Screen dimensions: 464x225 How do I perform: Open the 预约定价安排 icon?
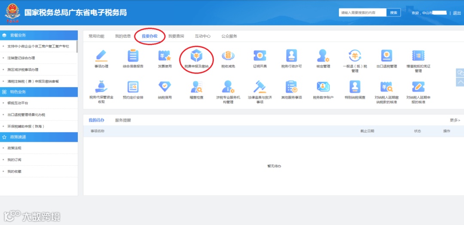[133, 87]
